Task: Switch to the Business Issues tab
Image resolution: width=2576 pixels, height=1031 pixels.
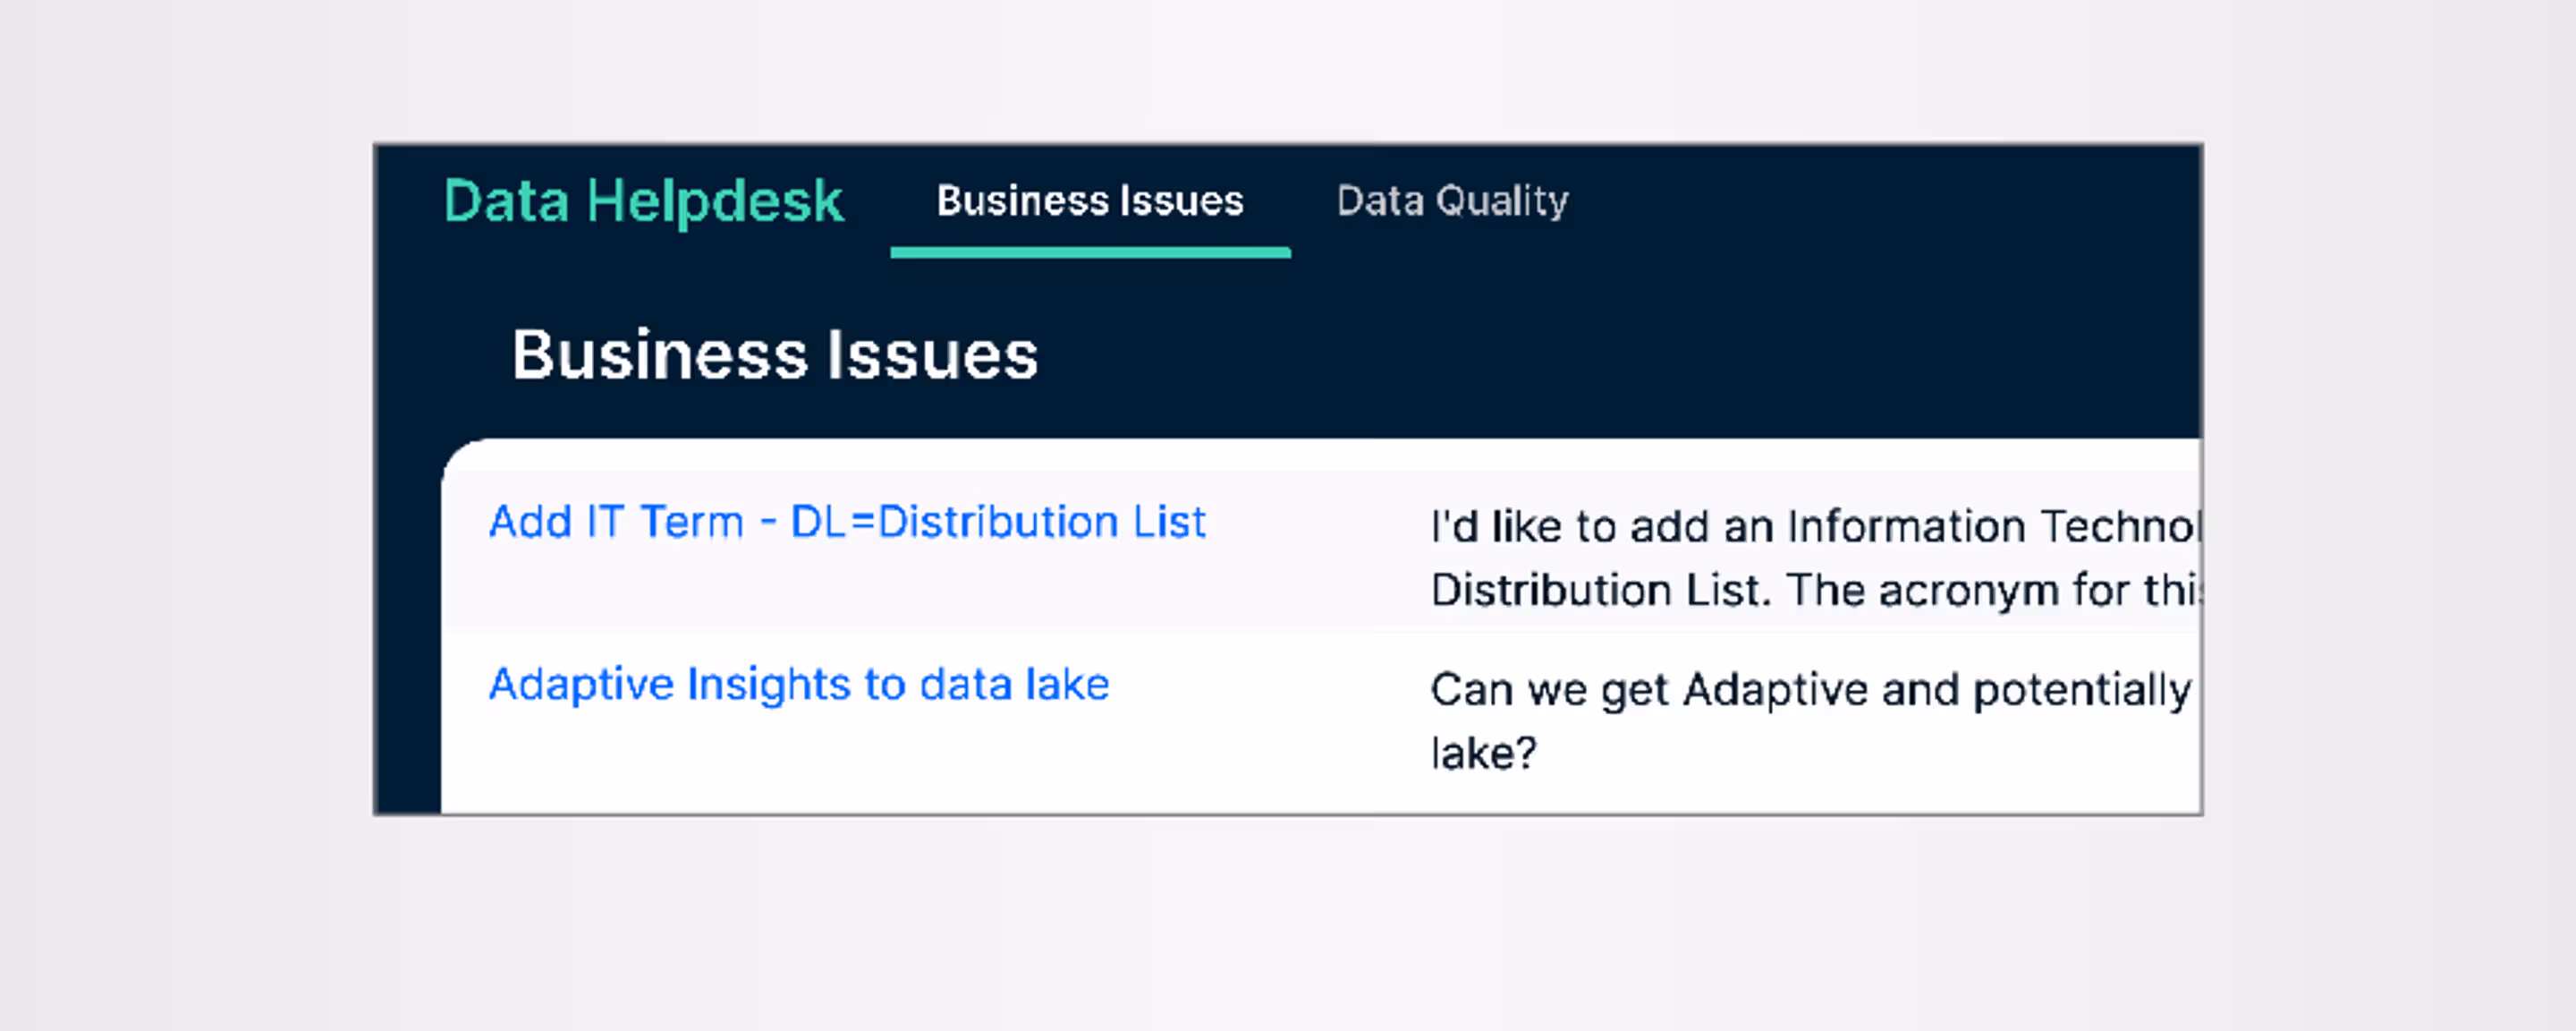Action: pos(1089,201)
